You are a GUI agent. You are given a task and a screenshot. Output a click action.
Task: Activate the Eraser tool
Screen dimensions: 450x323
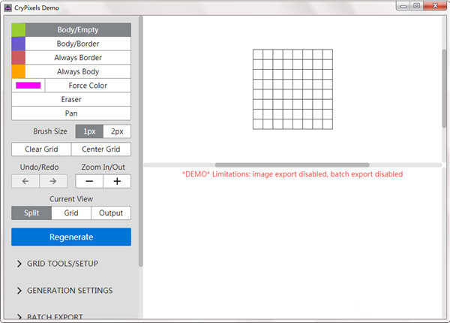[71, 99]
